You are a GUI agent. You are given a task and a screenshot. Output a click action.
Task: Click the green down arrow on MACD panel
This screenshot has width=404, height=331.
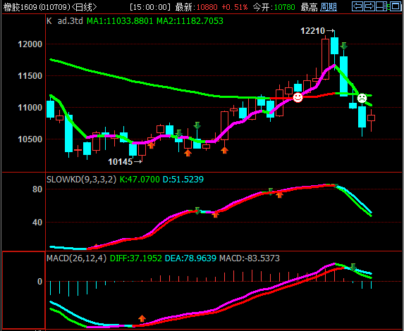click(x=353, y=267)
